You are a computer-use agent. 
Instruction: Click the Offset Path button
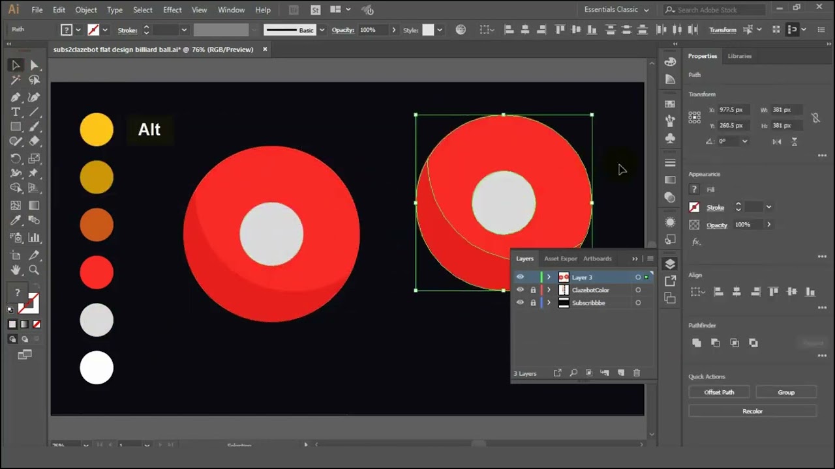[x=719, y=392]
